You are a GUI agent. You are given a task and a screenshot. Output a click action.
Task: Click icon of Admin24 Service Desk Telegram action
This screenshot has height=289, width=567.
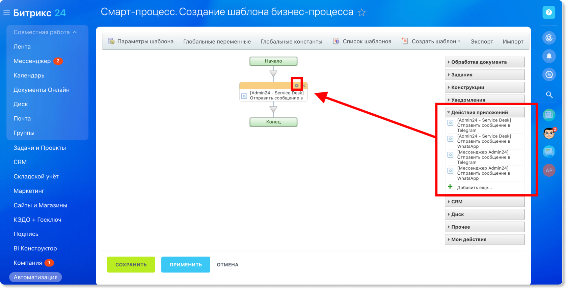[450, 123]
